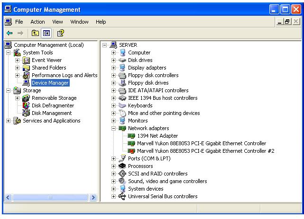Click the Network adapters category icon

pos(122,128)
